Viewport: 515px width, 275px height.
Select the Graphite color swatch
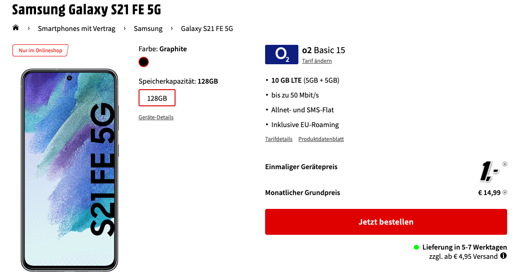[x=144, y=62]
